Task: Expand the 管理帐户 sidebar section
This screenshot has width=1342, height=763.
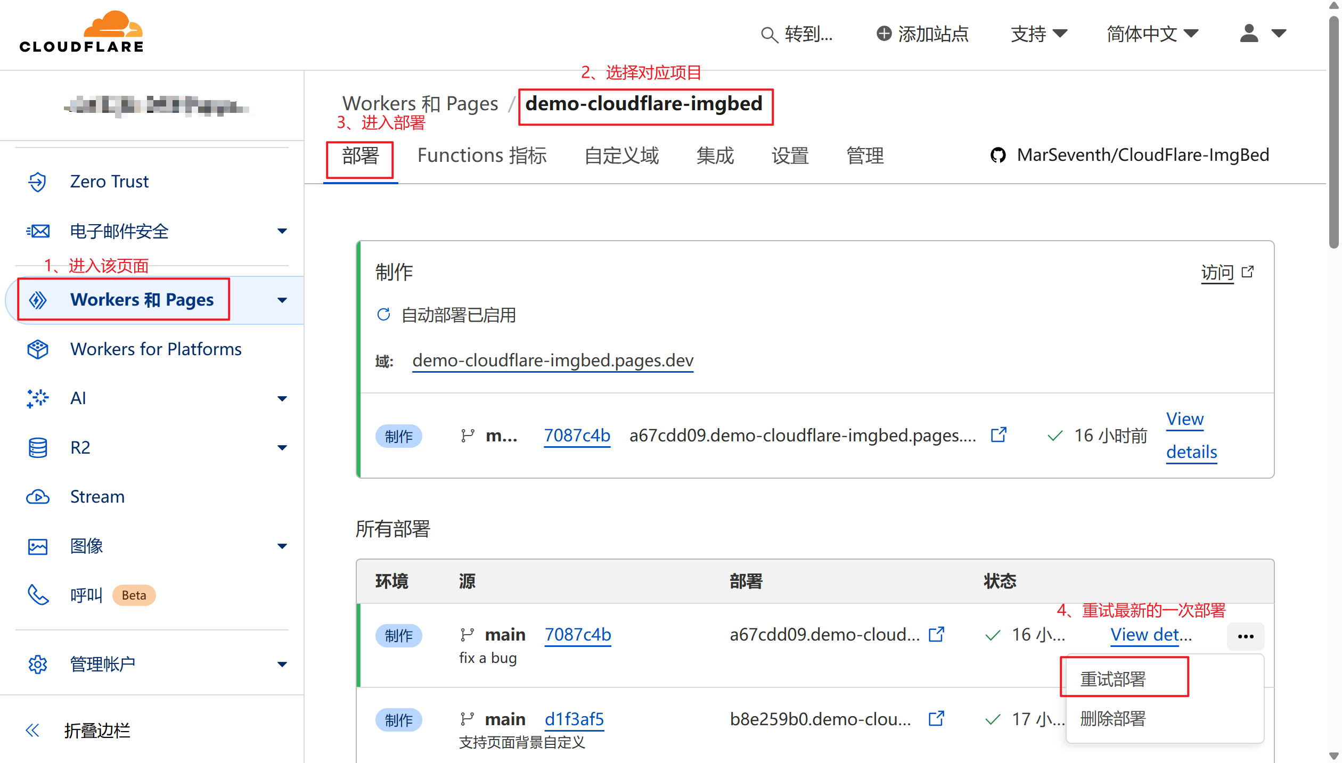Action: [x=282, y=664]
